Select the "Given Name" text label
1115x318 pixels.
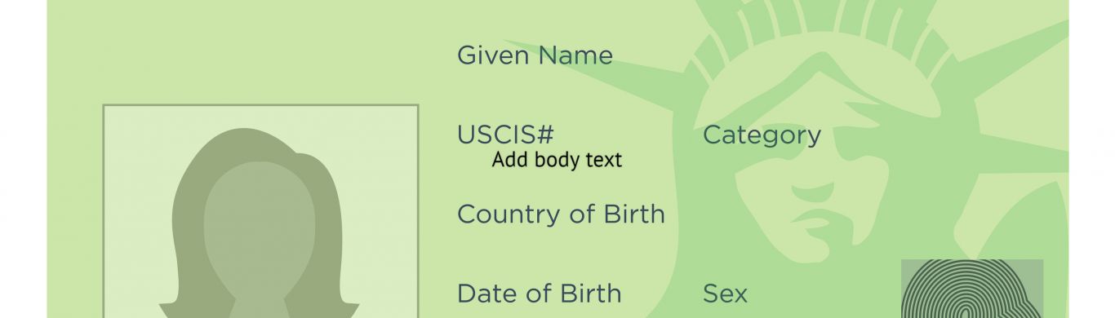point(535,55)
